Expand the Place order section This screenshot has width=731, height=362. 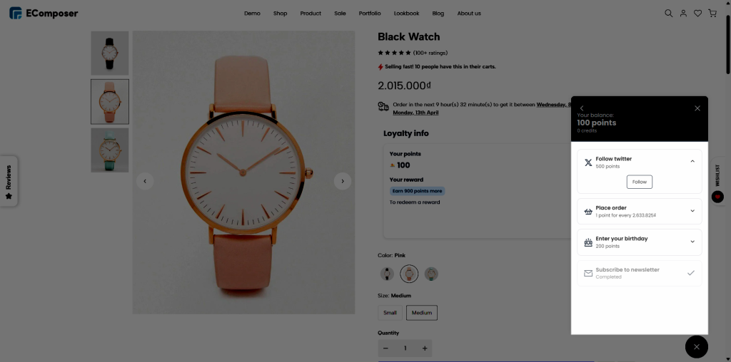692,211
